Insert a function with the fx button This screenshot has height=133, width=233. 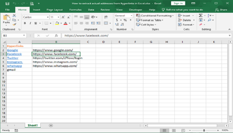56,36
